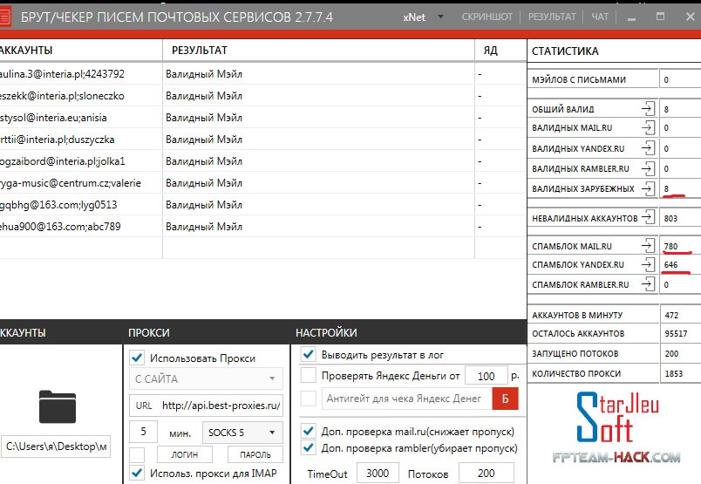
Task: Click export icon next to СПАМБЛОК MAIL.RU
Action: (x=648, y=246)
